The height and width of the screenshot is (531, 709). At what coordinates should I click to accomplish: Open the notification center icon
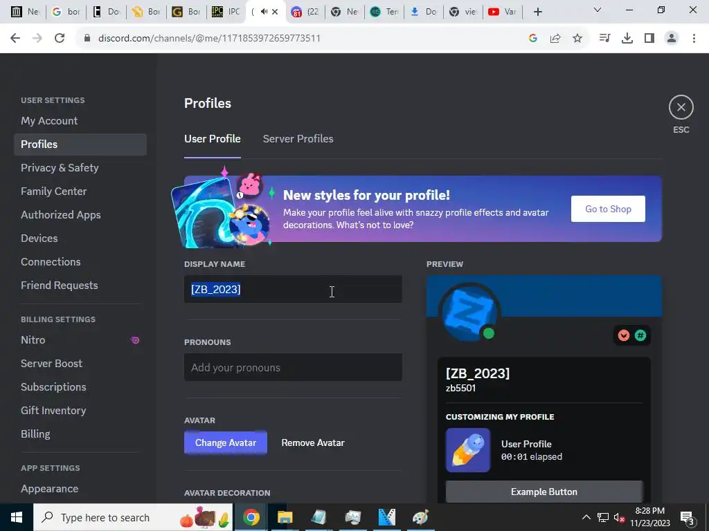688,518
